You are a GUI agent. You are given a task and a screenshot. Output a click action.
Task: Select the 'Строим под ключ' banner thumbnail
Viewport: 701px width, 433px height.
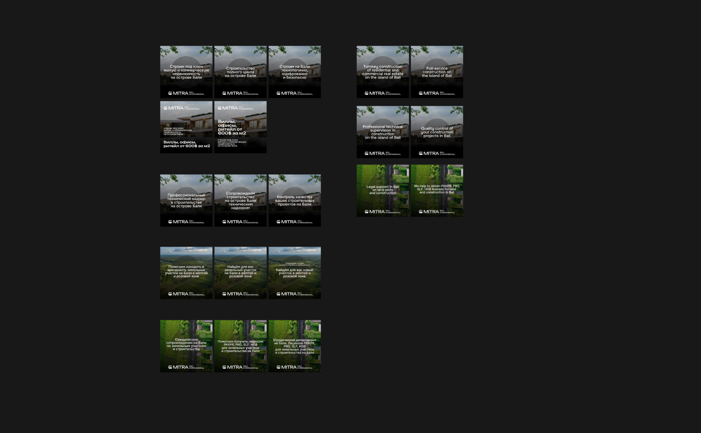click(186, 72)
